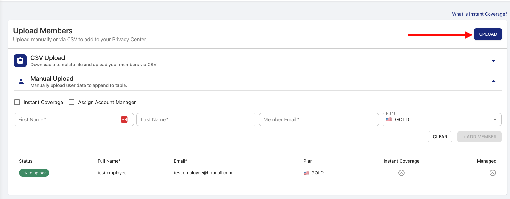Click the test.employee@hotmail.com email cell
This screenshot has height=199, width=510.
coord(203,173)
